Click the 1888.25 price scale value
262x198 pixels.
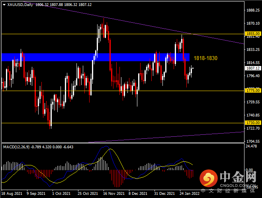(253, 10)
